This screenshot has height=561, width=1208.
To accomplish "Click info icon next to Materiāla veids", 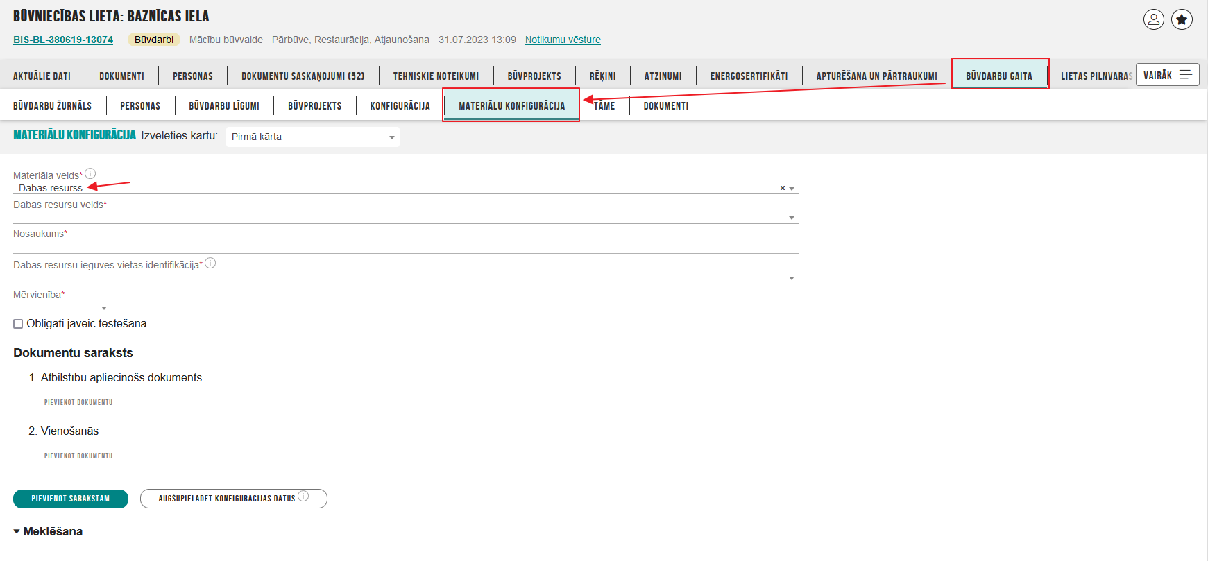I will [x=90, y=173].
